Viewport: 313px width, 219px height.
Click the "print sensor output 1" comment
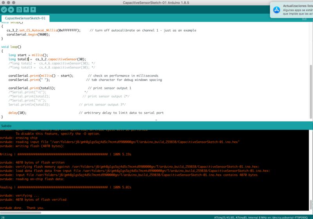[x=110, y=88]
